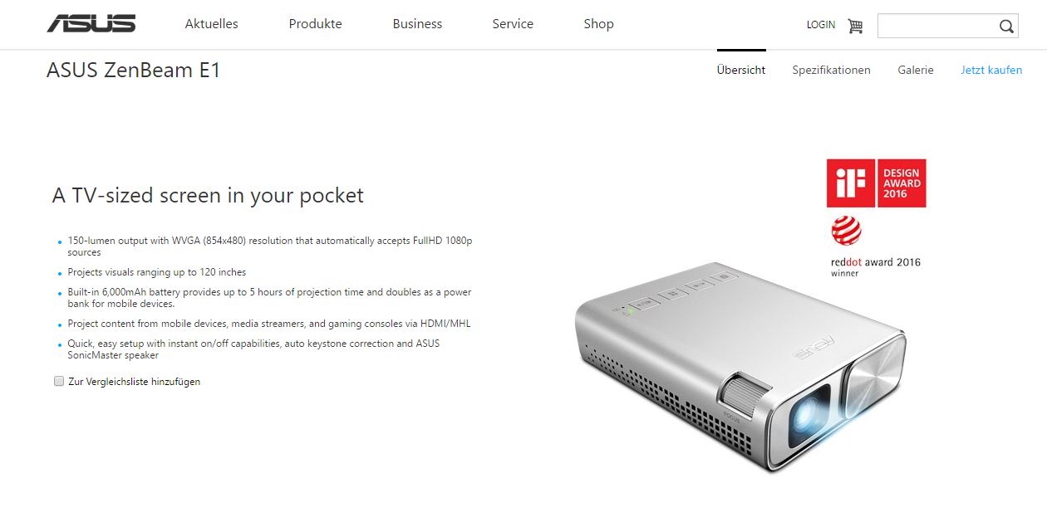
Task: Click the search magnifier icon
Action: [1006, 27]
